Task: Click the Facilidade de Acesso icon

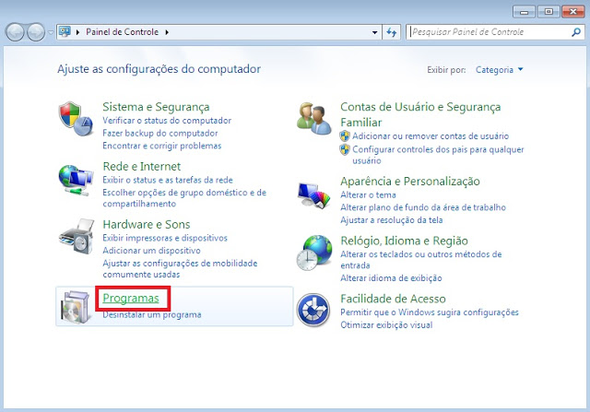Action: (x=313, y=310)
